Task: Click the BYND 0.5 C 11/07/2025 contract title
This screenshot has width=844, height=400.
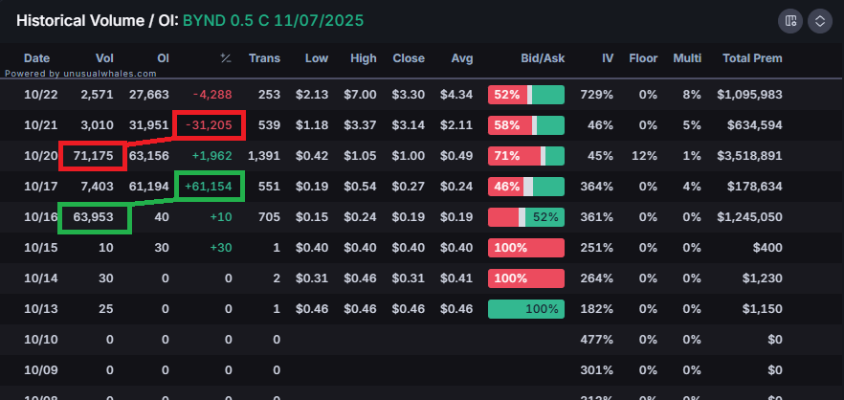Action: (x=274, y=21)
